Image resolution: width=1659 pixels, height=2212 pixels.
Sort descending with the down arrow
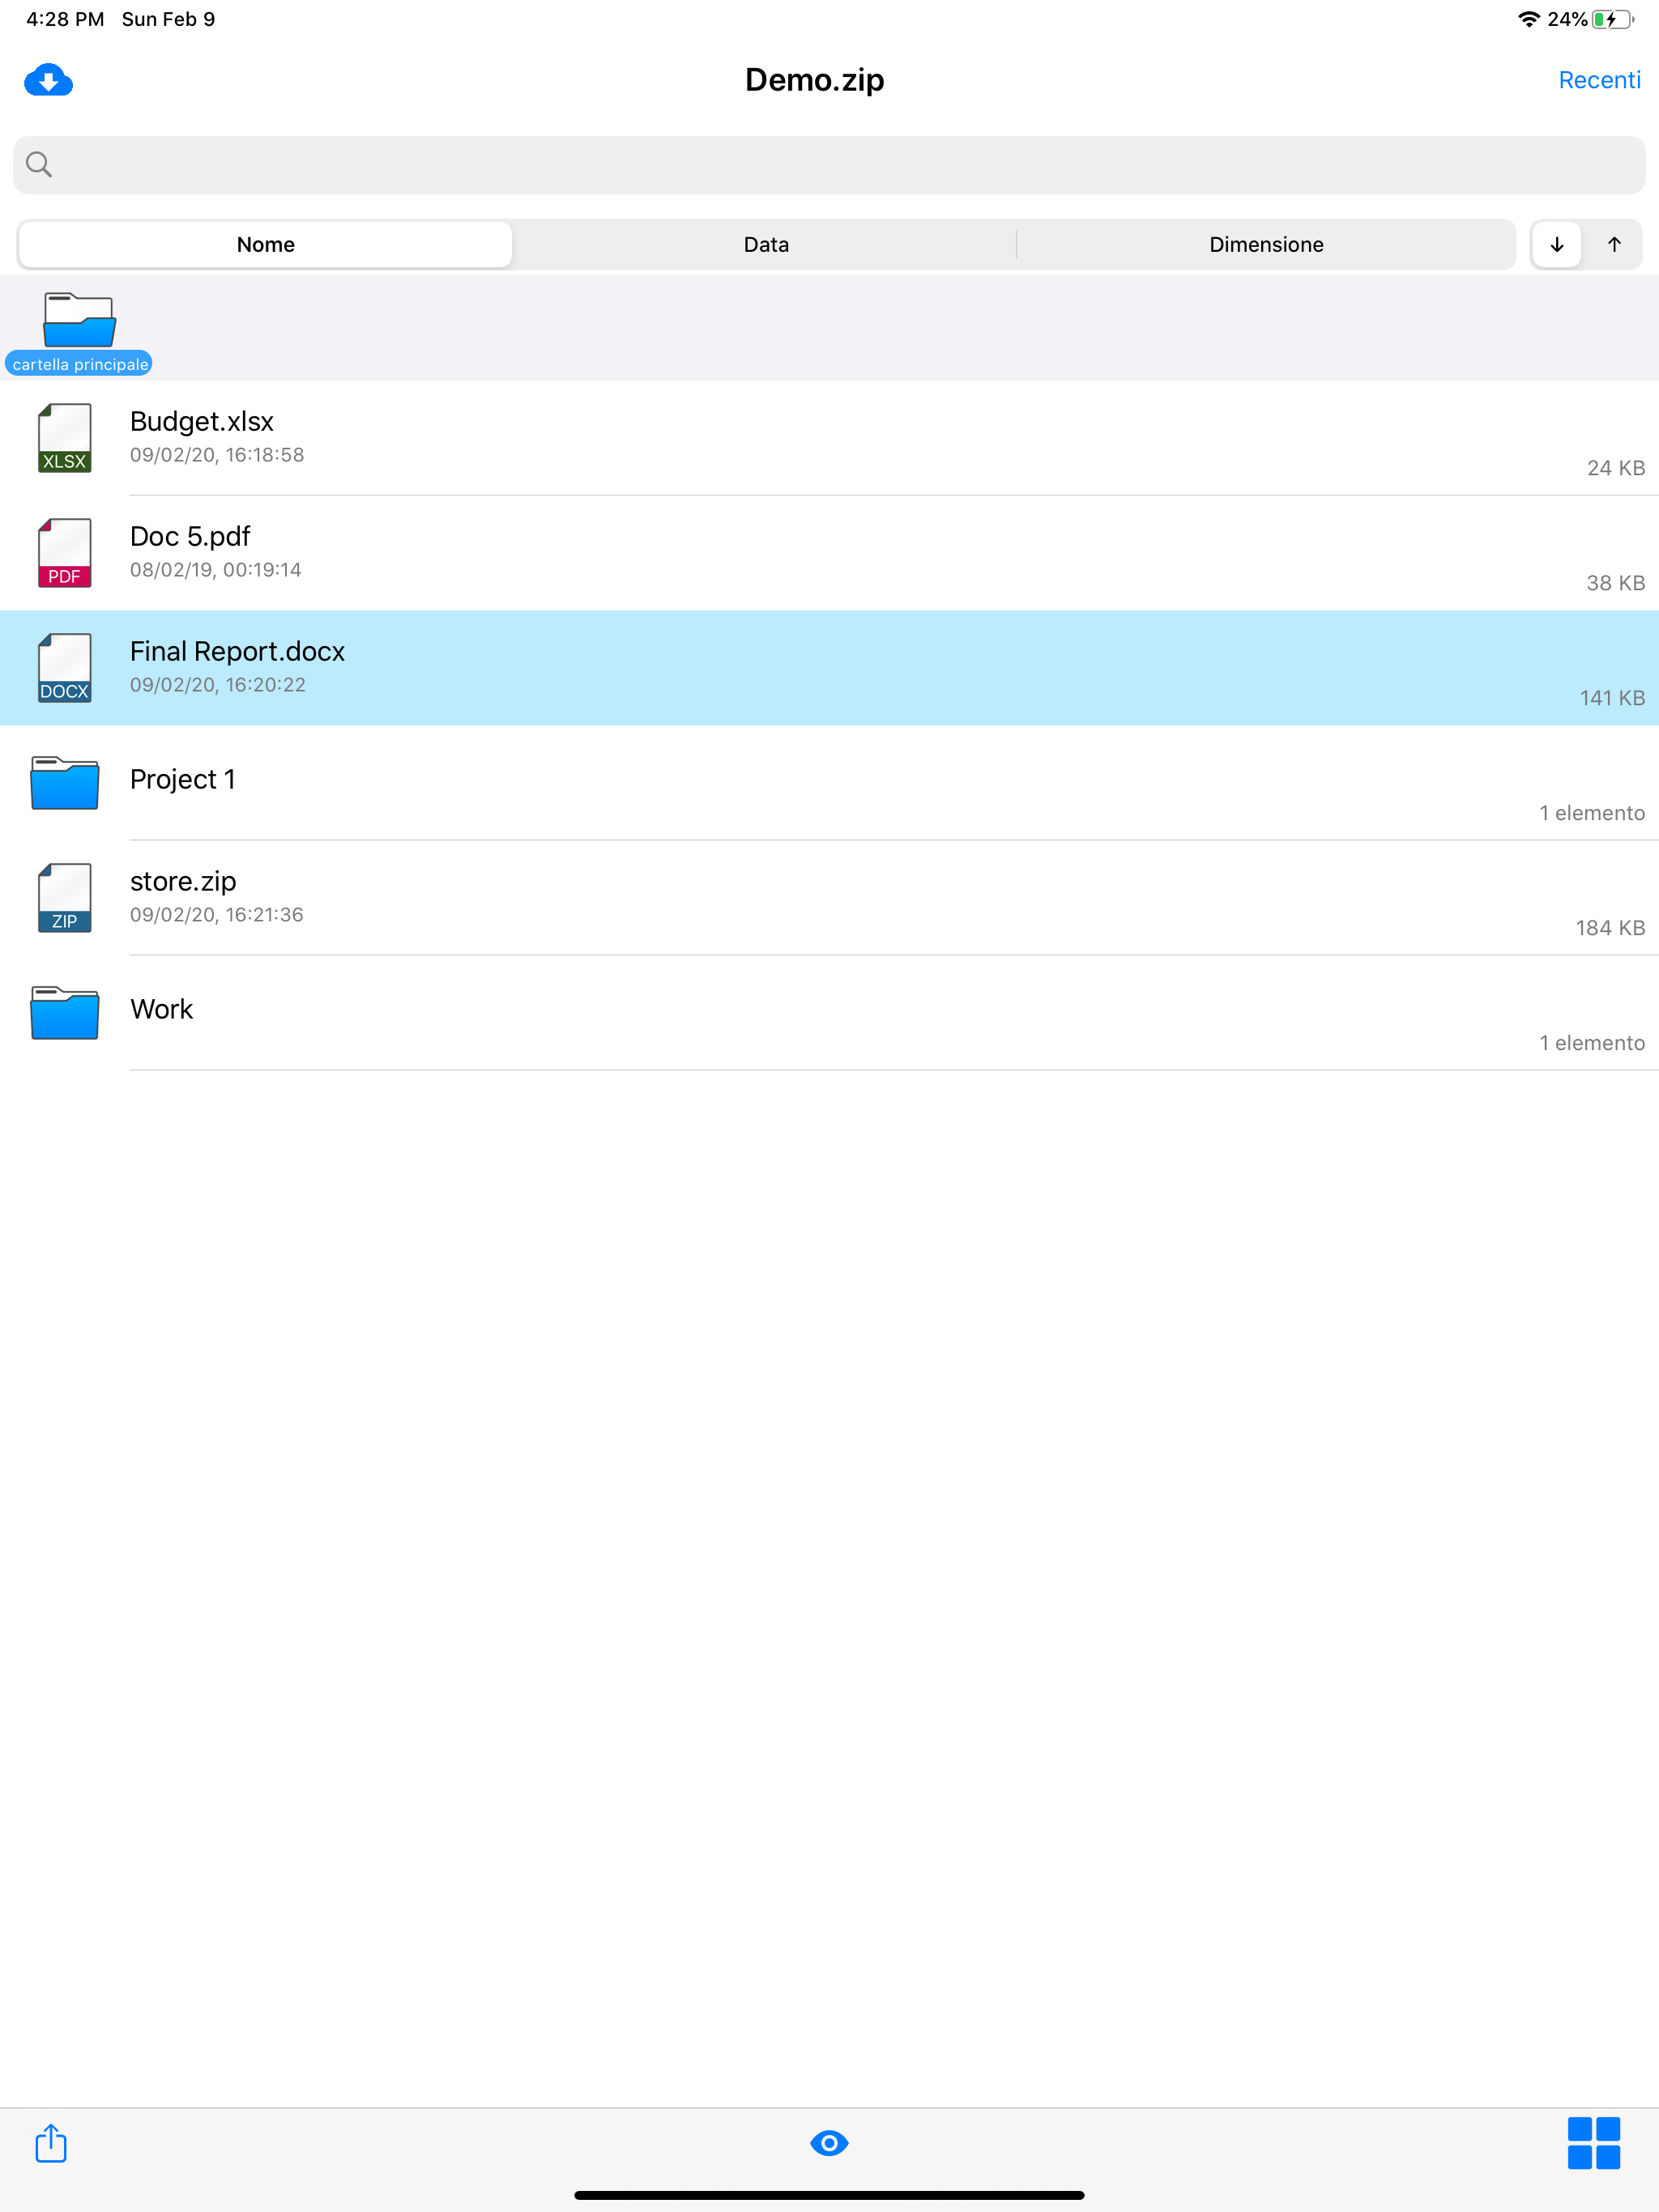(x=1556, y=245)
